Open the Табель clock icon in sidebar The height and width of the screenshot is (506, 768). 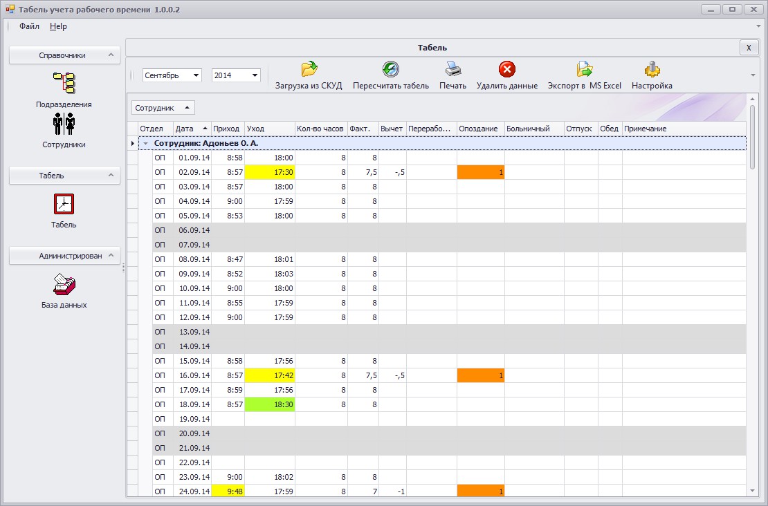pos(64,204)
